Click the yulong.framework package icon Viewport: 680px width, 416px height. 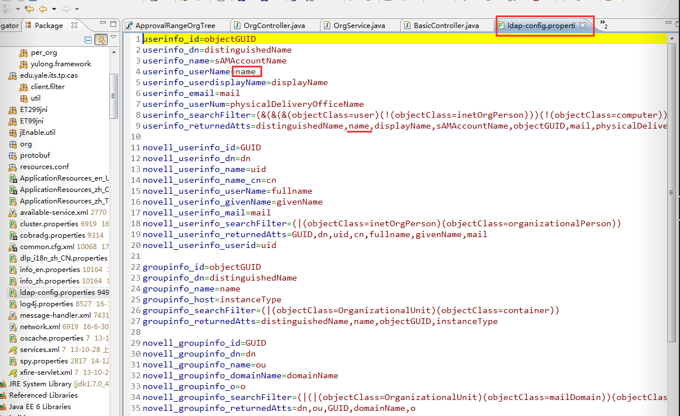pos(23,64)
